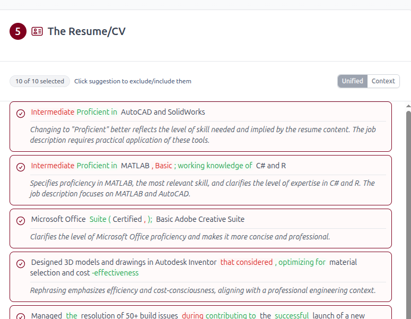Screen dimensions: 411x319
Task: Click explanation 'Rephrasing emphasizes efficiency and cost-consciousness'
Action: (203, 290)
